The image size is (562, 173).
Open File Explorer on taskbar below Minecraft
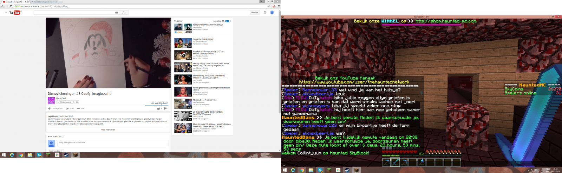point(311,170)
